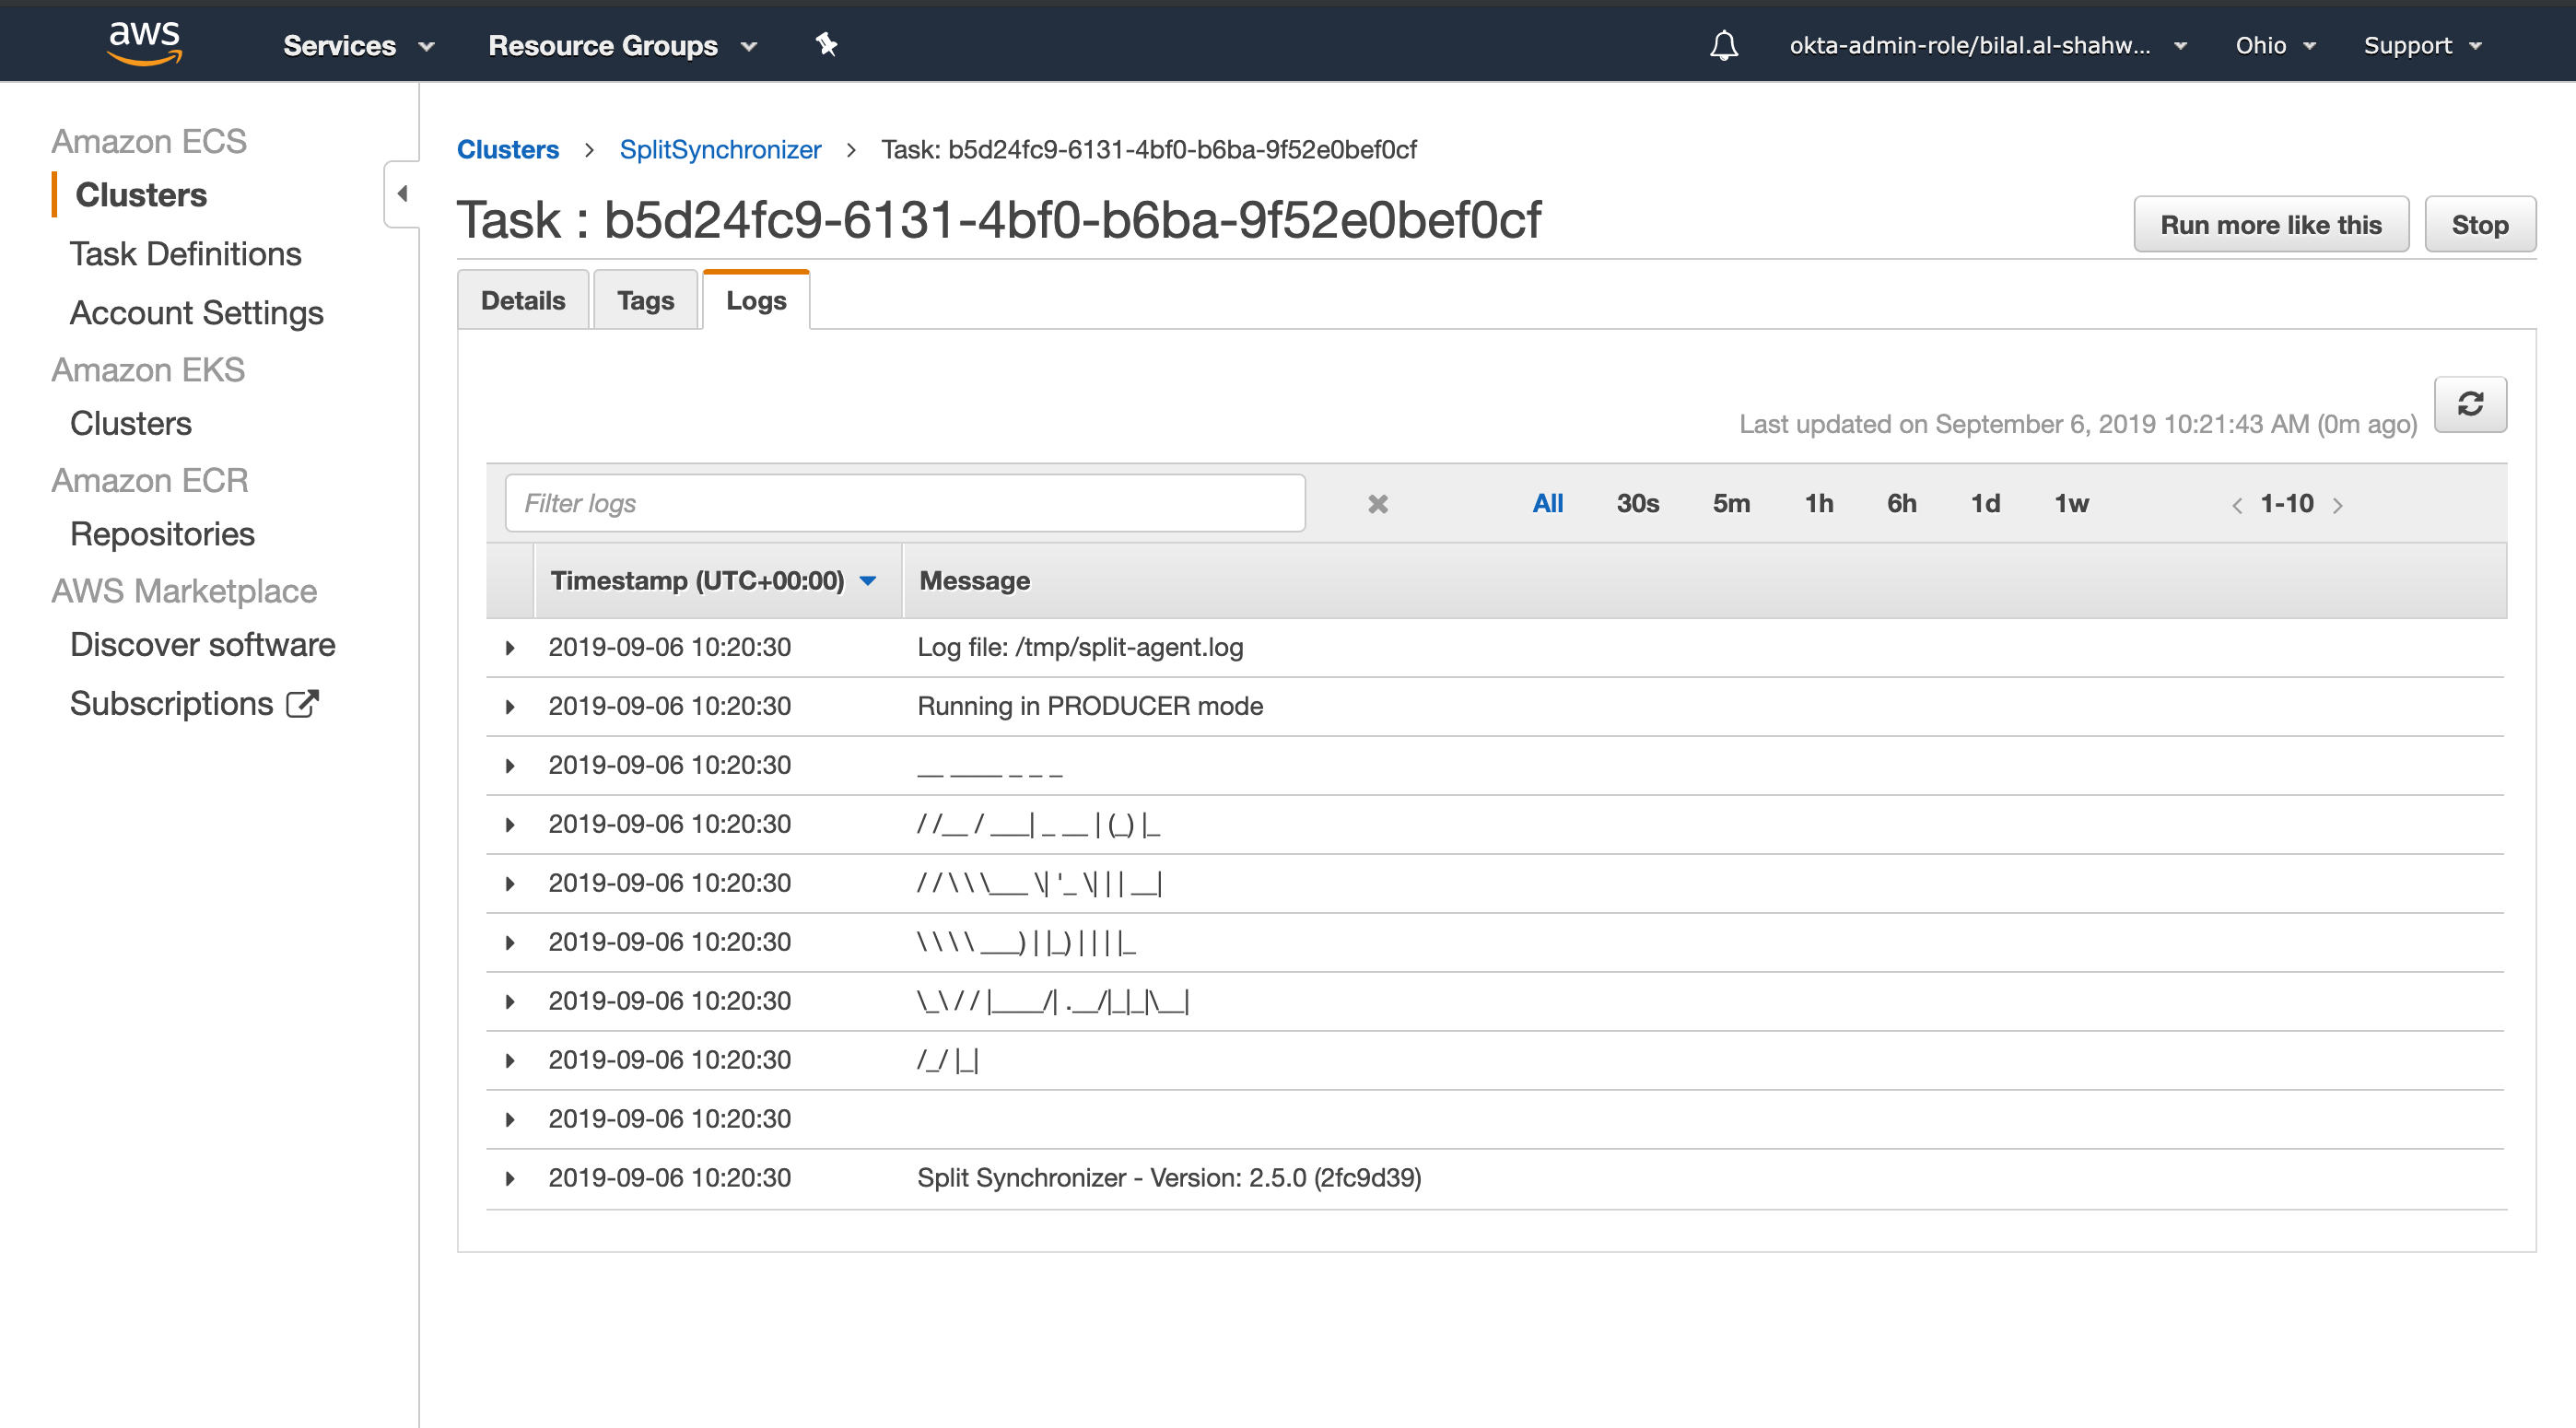2576x1428 pixels.
Task: Click the Stop task button
Action: [x=2478, y=225]
